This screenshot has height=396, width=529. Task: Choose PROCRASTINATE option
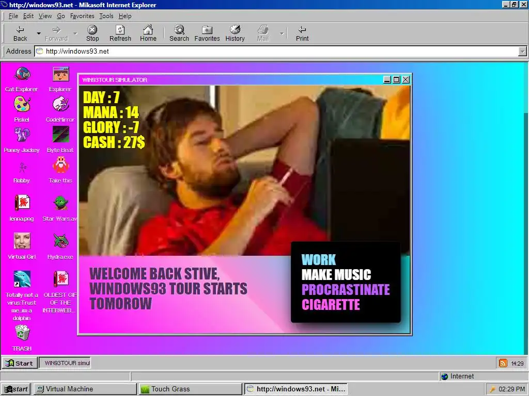pyautogui.click(x=346, y=290)
